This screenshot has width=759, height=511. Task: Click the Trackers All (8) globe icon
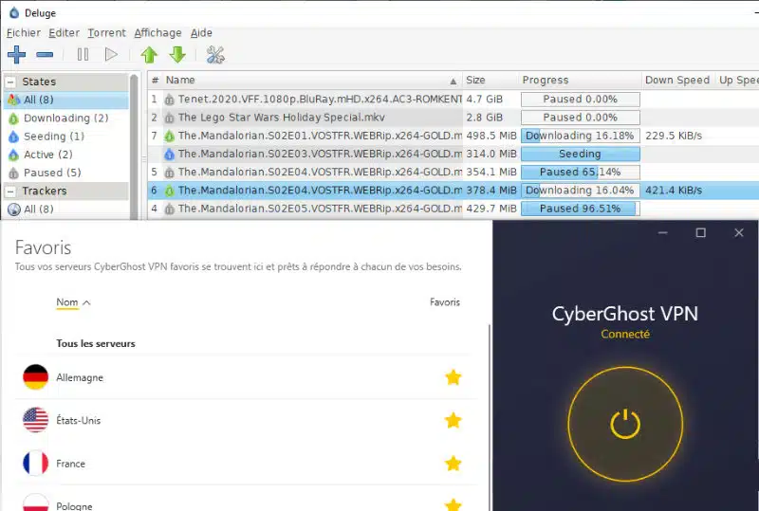[14, 209]
